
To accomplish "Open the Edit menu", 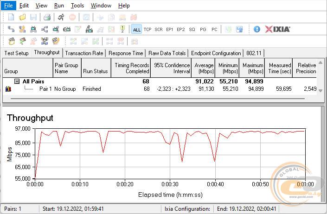I will tap(24, 6).
